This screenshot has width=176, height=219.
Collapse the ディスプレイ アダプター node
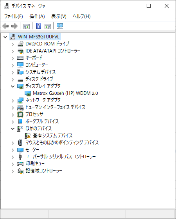coord(13,87)
